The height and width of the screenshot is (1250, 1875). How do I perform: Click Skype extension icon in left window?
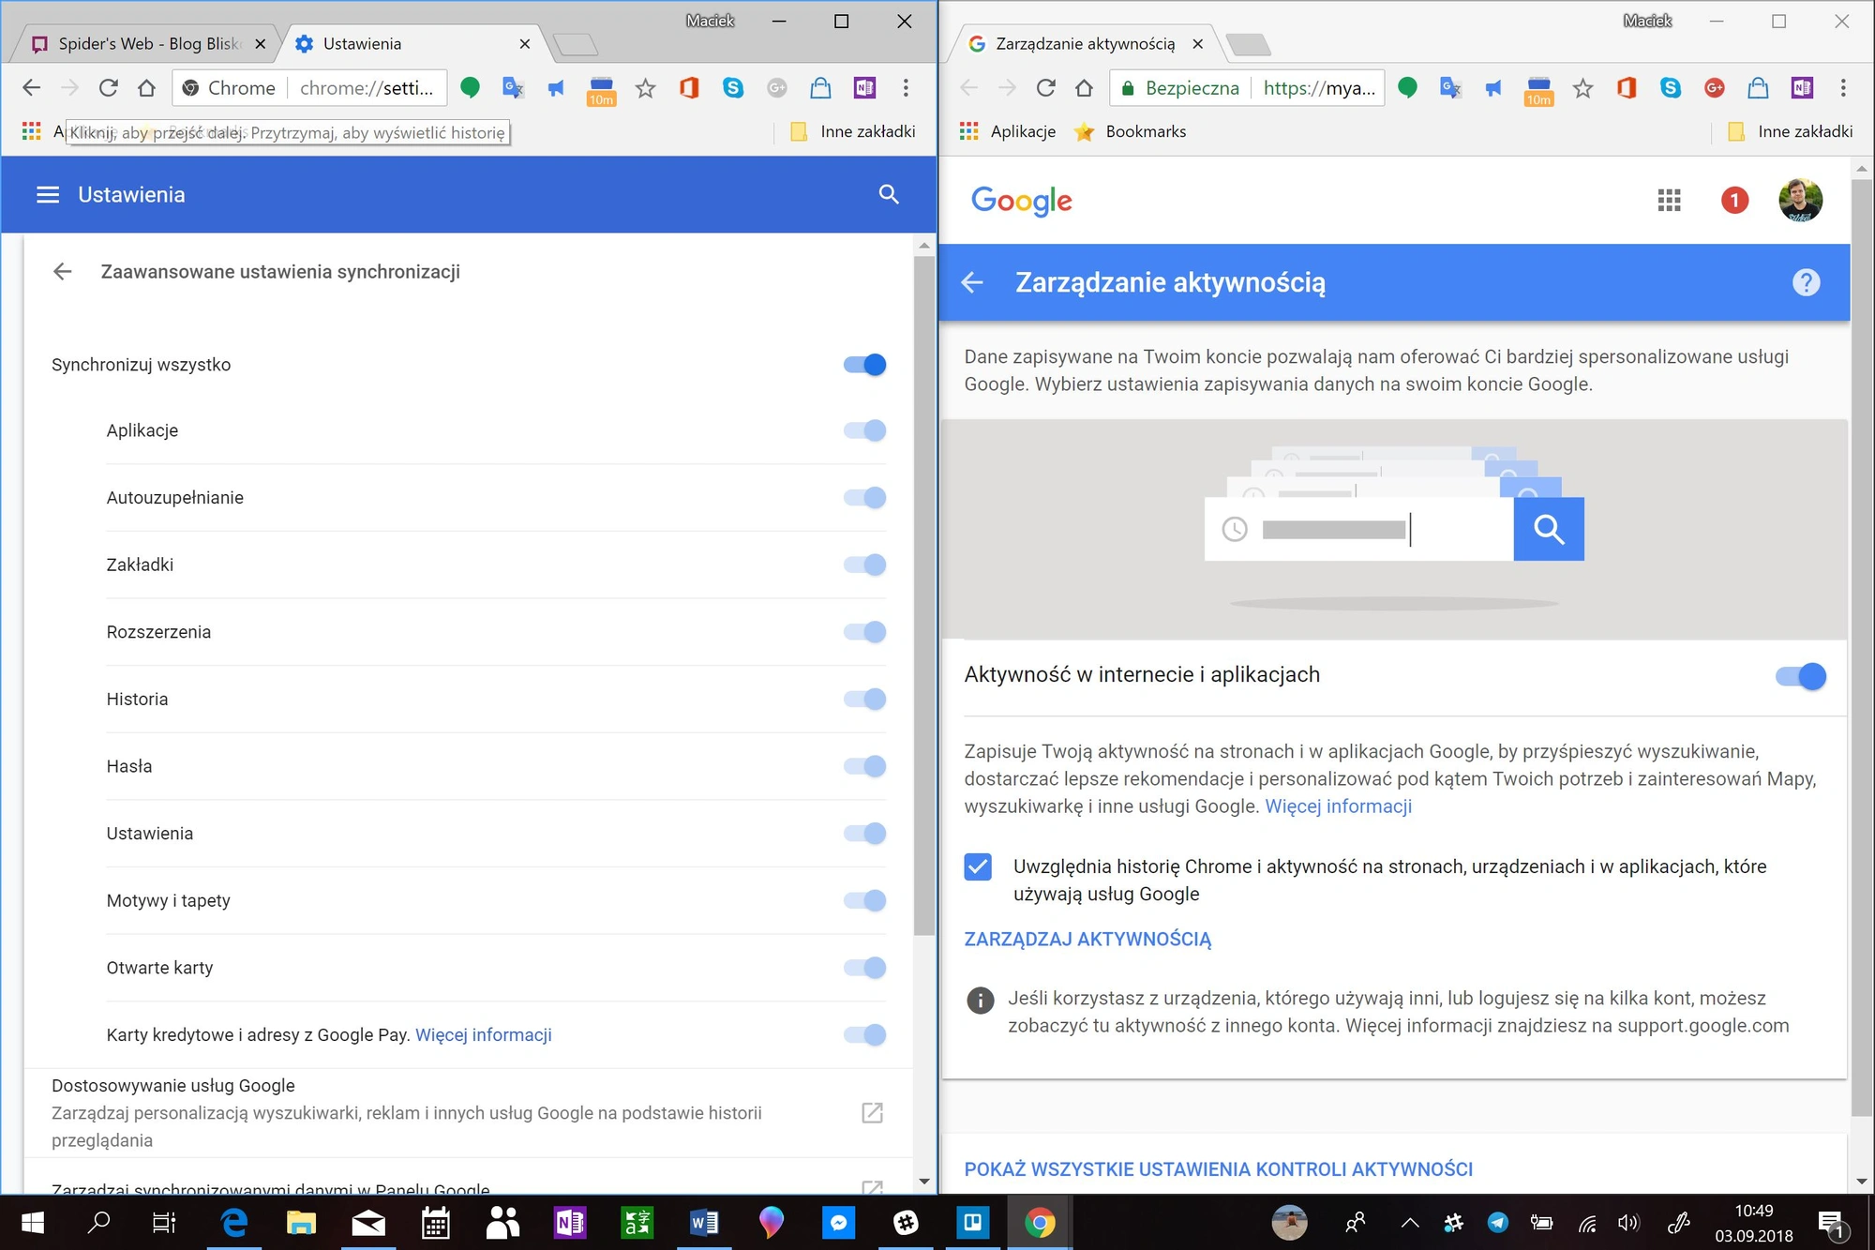tap(733, 88)
